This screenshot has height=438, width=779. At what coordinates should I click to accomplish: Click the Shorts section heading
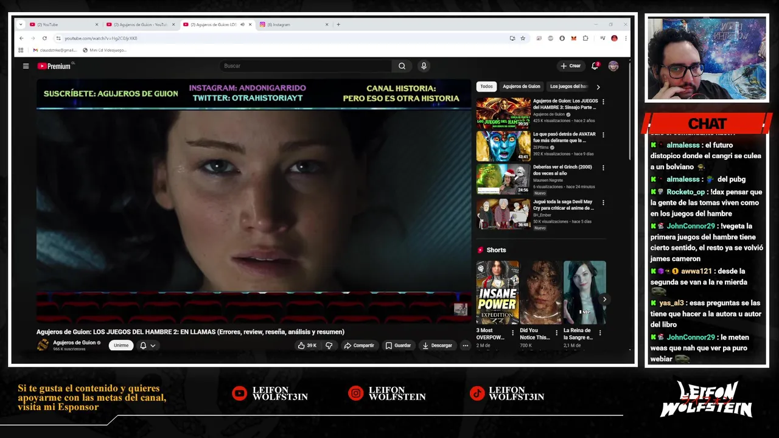pos(496,250)
